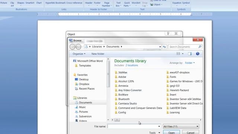
Task: Open the Organize menu
Action: [x=79, y=54]
